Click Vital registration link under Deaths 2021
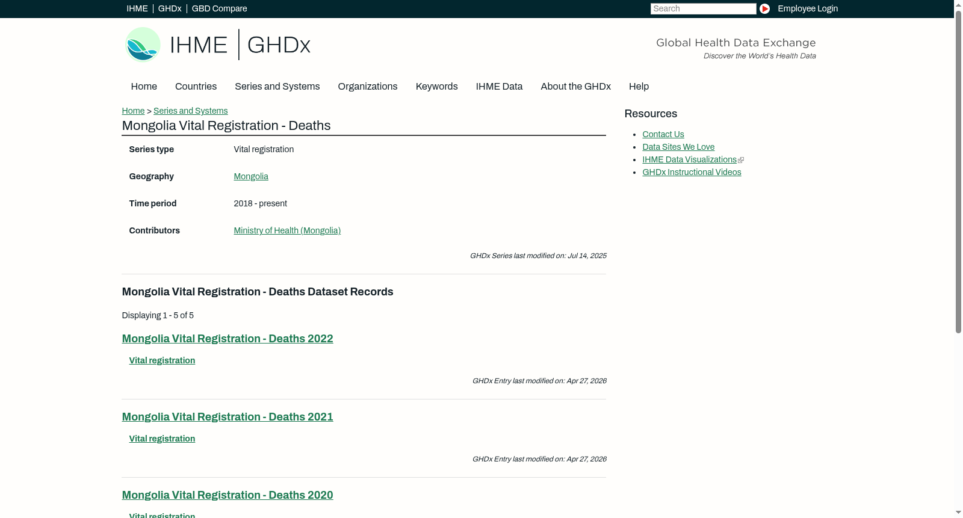The width and height of the screenshot is (963, 518). click(162, 439)
